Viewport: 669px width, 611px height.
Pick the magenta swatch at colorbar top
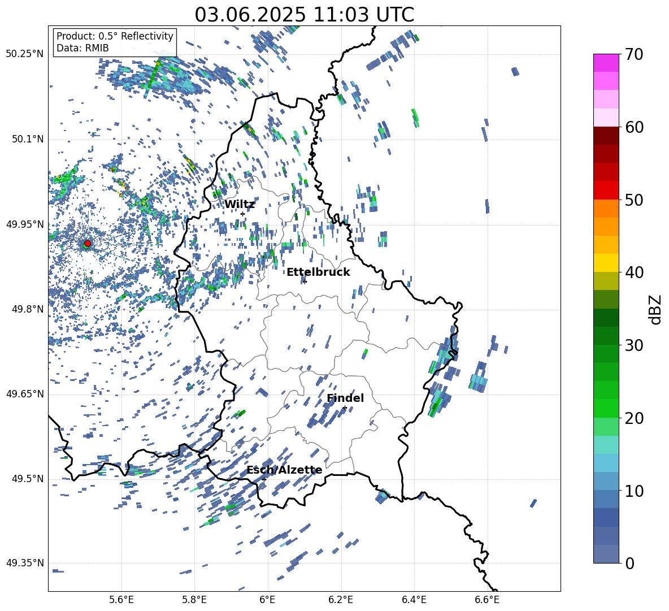[606, 63]
